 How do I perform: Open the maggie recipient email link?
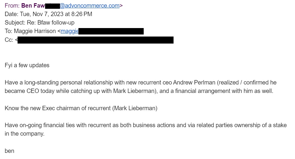point(70,31)
